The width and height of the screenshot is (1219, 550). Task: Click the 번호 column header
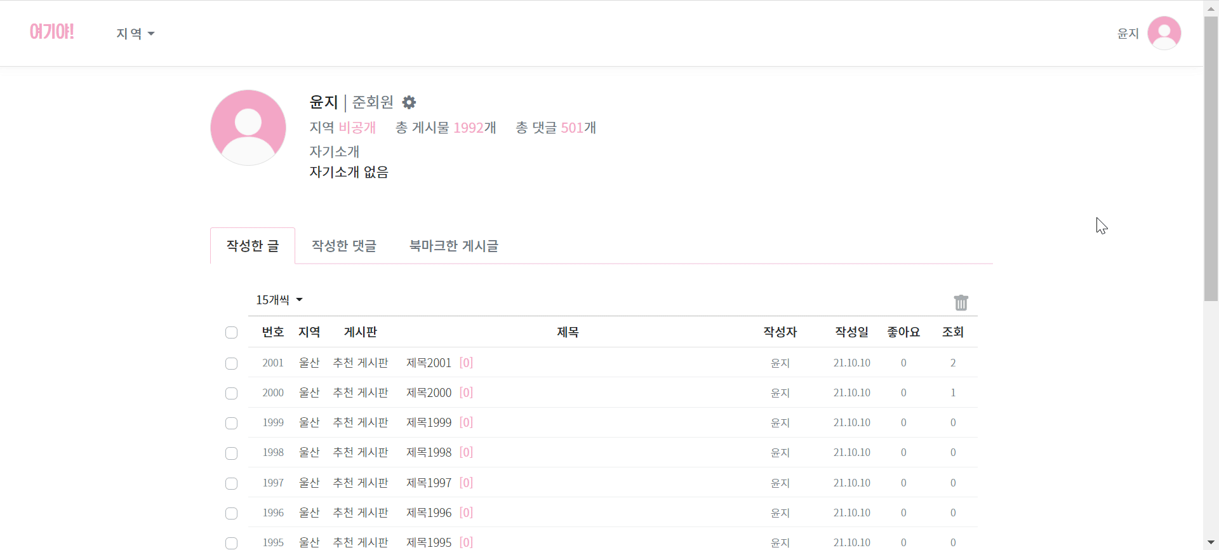pyautogui.click(x=273, y=332)
